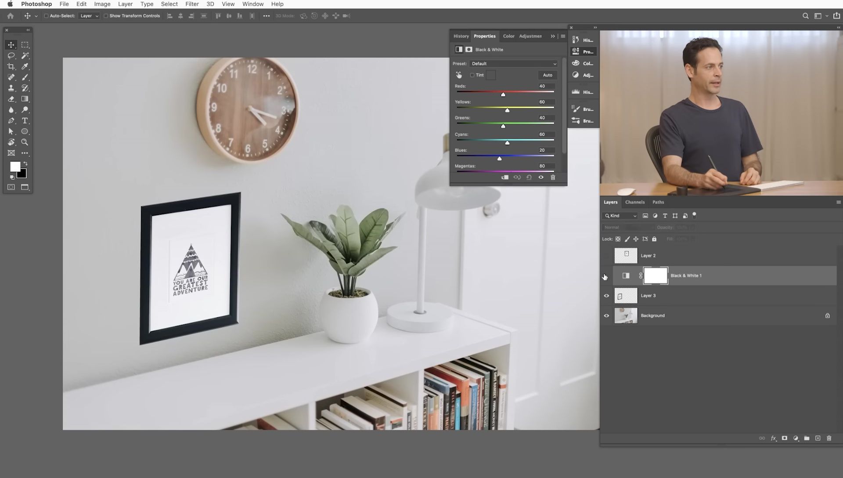Select the Magic Wand tool
The height and width of the screenshot is (478, 843).
click(x=25, y=56)
